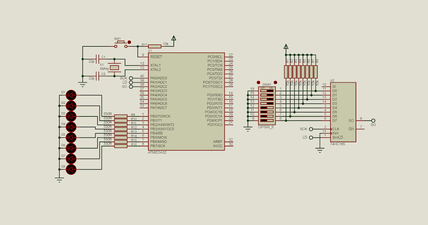Select the 74HC165 chip U2 body
Viewport: 428px width, 225px height.
click(x=343, y=112)
